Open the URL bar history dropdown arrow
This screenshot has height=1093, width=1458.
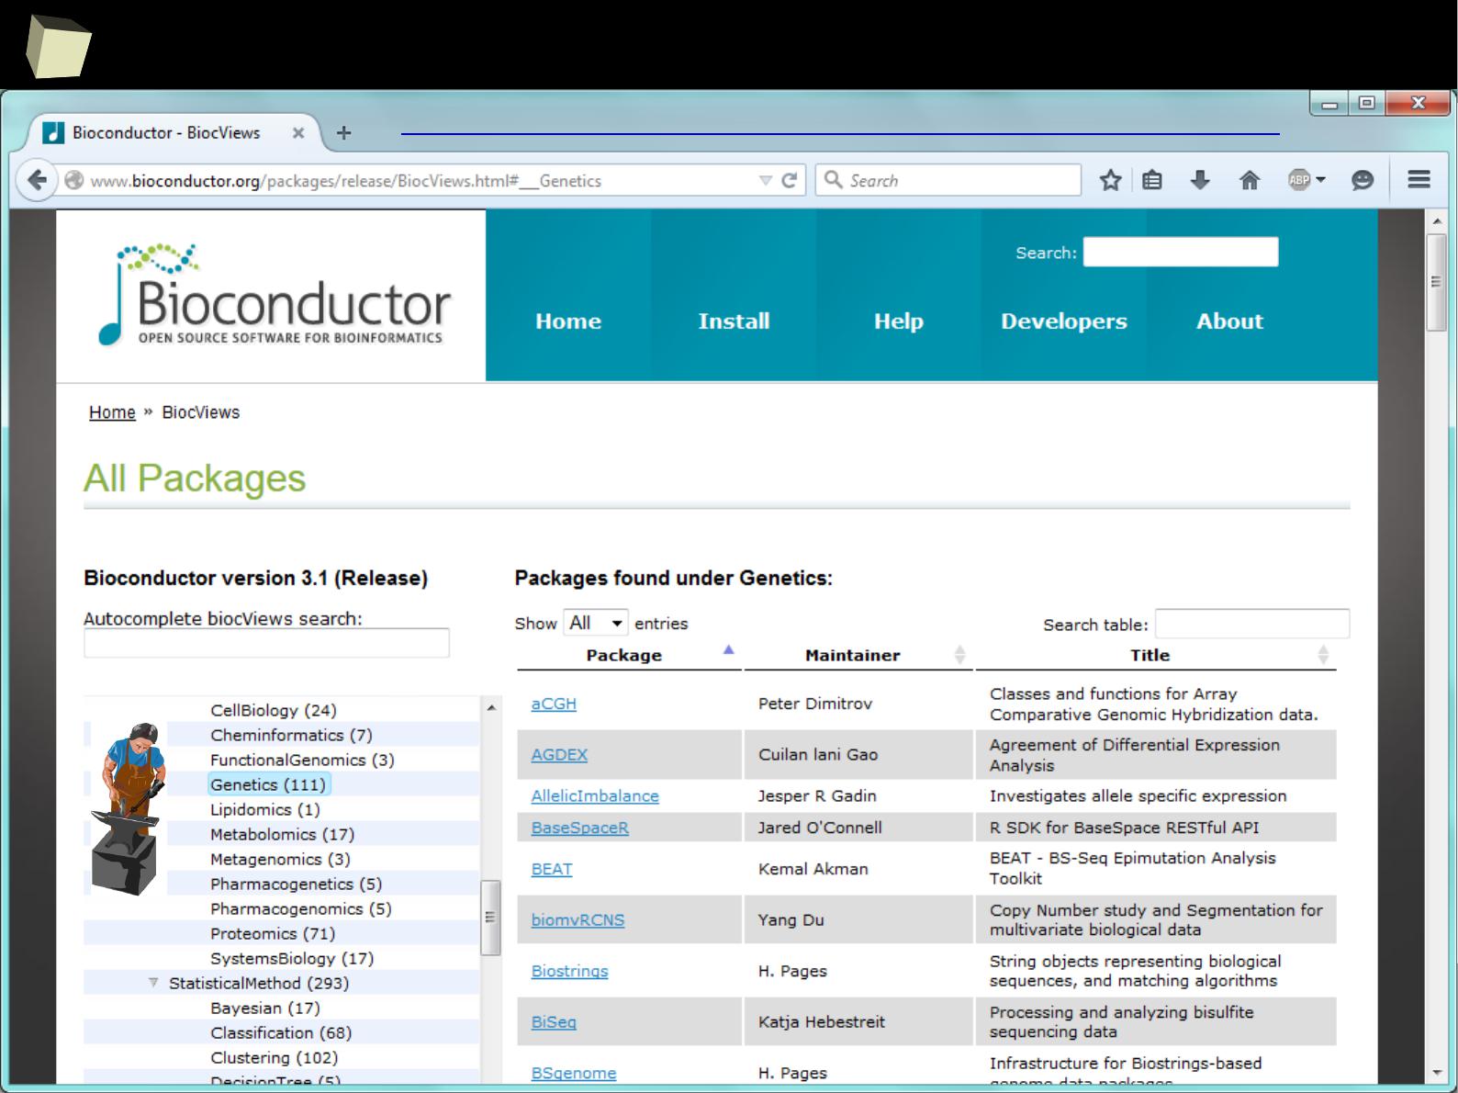click(766, 181)
